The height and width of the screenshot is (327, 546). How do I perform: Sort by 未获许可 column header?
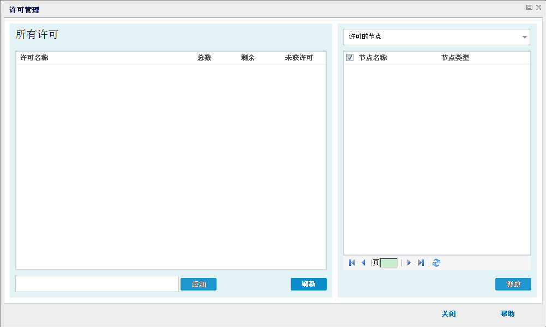[299, 58]
